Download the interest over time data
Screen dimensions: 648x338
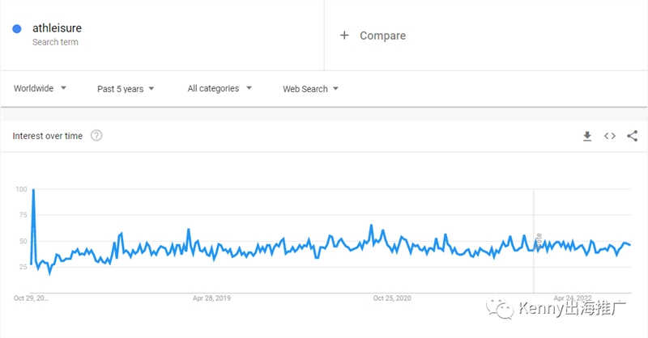[x=587, y=136]
